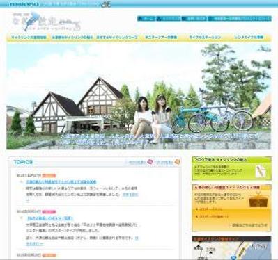Click the bicycle icon in the top blue bar
Viewport: 278px width, 260px height.
106,4
